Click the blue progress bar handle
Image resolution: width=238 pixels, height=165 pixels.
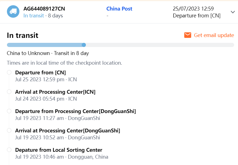(x=84, y=45)
